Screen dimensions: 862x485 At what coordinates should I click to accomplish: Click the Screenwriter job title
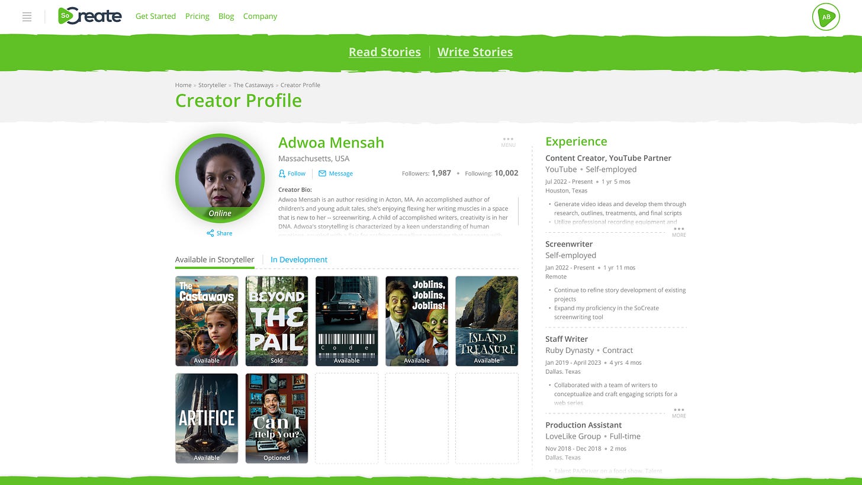click(569, 244)
